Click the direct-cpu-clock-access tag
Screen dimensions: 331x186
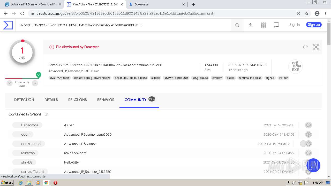[x=131, y=78]
